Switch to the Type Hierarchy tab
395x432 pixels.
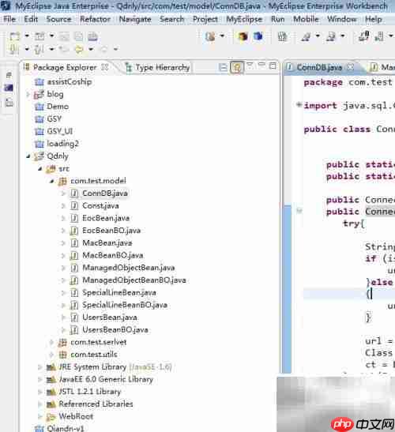coord(157,67)
